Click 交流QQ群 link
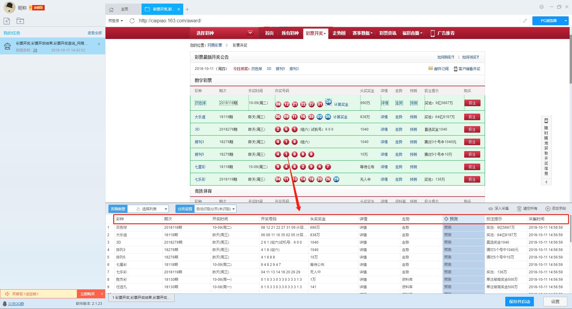The image size is (572, 309). click(x=16, y=304)
